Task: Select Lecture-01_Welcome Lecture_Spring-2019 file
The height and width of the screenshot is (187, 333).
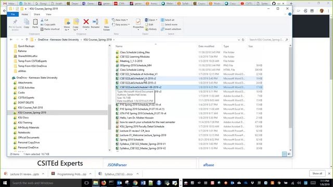Action: [143, 135]
